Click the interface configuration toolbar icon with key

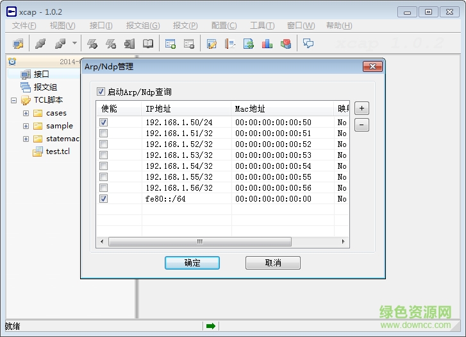(18, 44)
